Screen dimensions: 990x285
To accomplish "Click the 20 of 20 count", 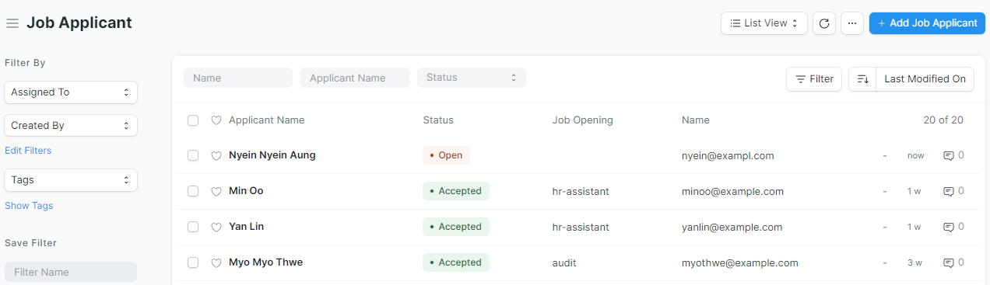I will click(x=943, y=120).
